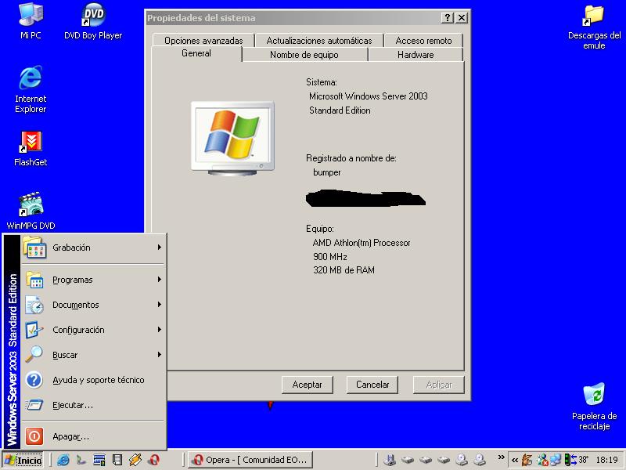Viewport: 626px width, 470px height.
Task: Open the FlashGet desktop icon
Action: click(31, 142)
